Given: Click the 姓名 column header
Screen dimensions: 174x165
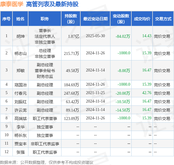Looking at the screenshot, I should click(x=20, y=19).
